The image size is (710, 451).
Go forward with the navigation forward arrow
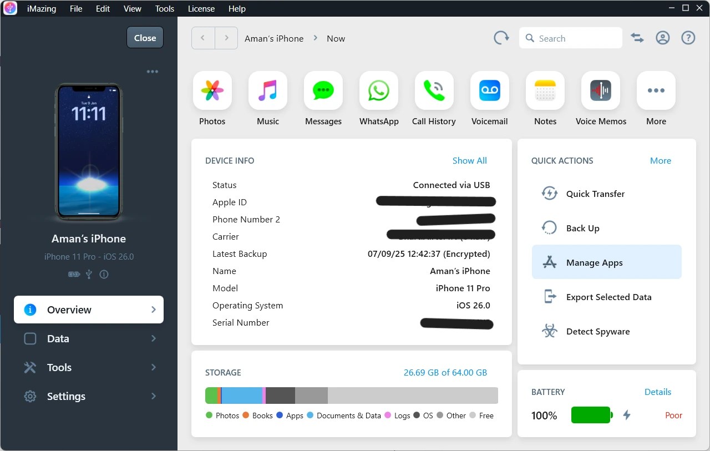click(226, 38)
